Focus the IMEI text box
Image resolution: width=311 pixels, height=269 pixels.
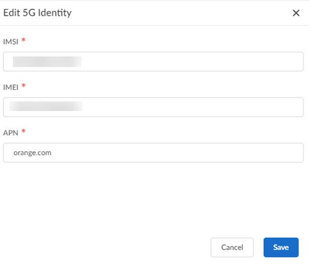pos(153,107)
